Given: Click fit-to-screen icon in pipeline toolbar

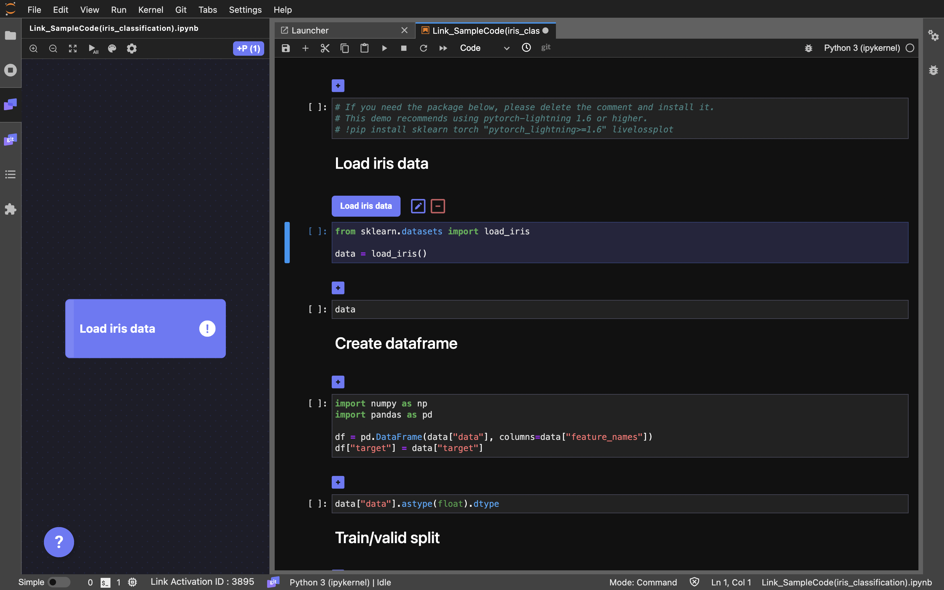Looking at the screenshot, I should coord(73,49).
